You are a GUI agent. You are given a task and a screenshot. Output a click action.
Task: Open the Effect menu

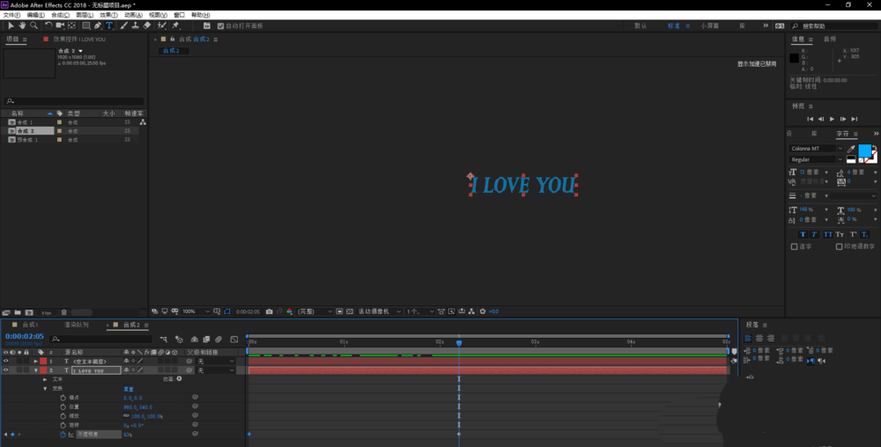[x=109, y=15]
